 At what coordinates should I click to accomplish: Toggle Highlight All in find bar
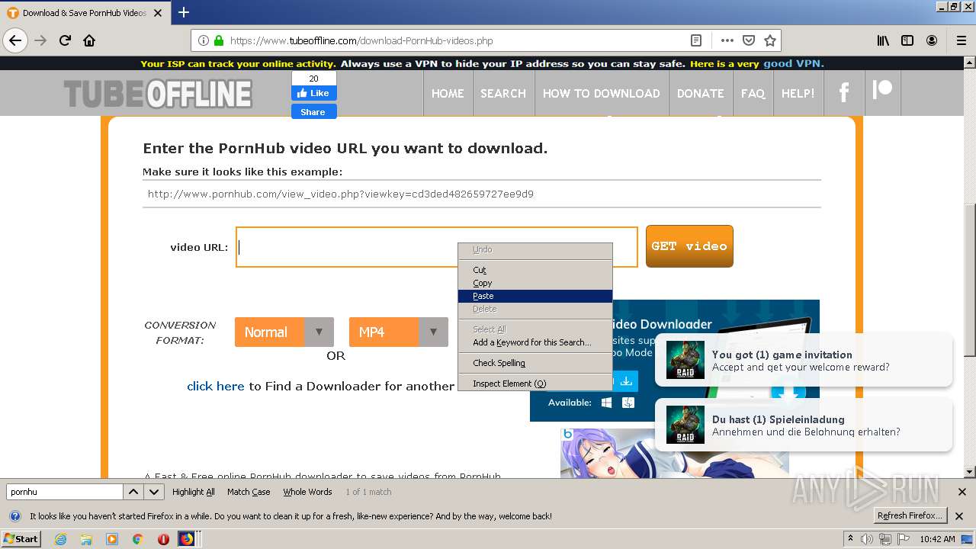click(194, 492)
